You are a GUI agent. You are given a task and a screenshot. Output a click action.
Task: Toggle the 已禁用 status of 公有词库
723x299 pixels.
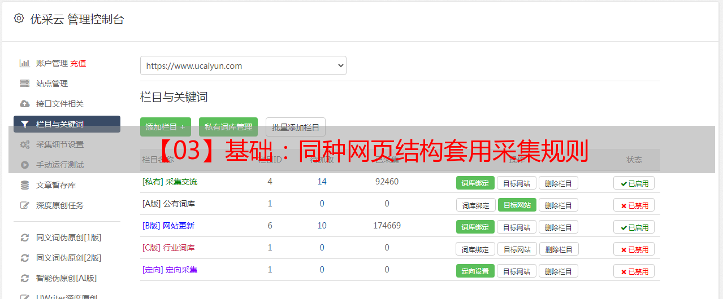(x=634, y=205)
